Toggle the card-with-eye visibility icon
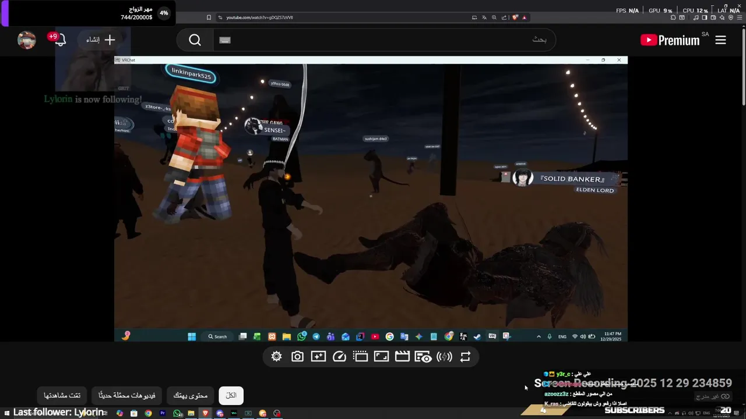The image size is (746, 419). 423,357
